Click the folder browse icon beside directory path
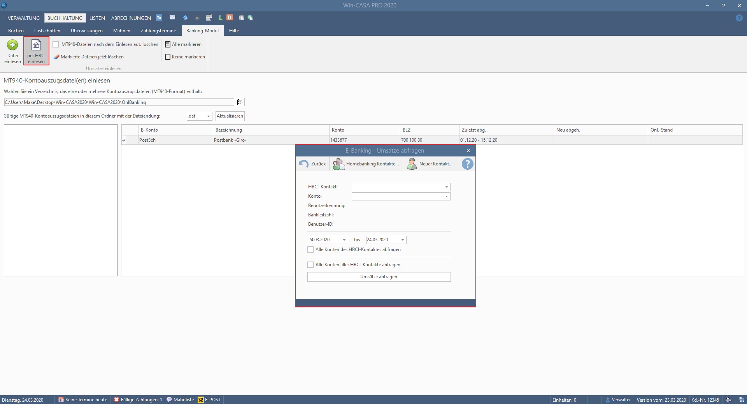The height and width of the screenshot is (404, 747). click(x=240, y=102)
